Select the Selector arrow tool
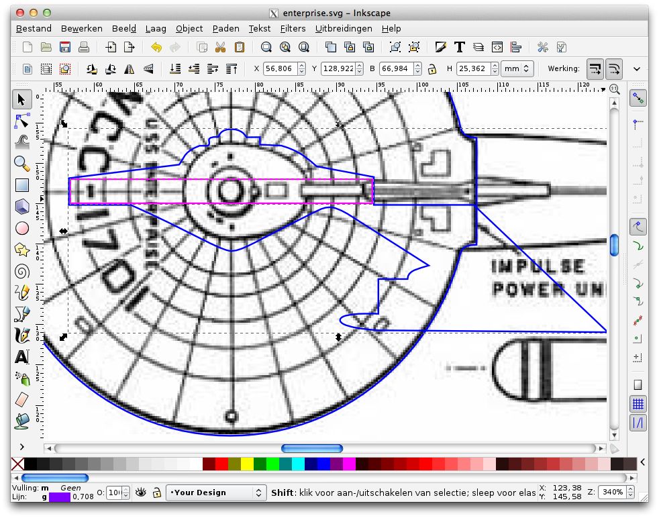The height and width of the screenshot is (518, 659). pyautogui.click(x=22, y=99)
